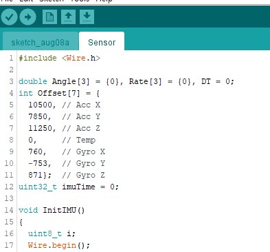270x252 pixels.
Task: Click the void InitIMU() function line
Action: [x=52, y=210]
